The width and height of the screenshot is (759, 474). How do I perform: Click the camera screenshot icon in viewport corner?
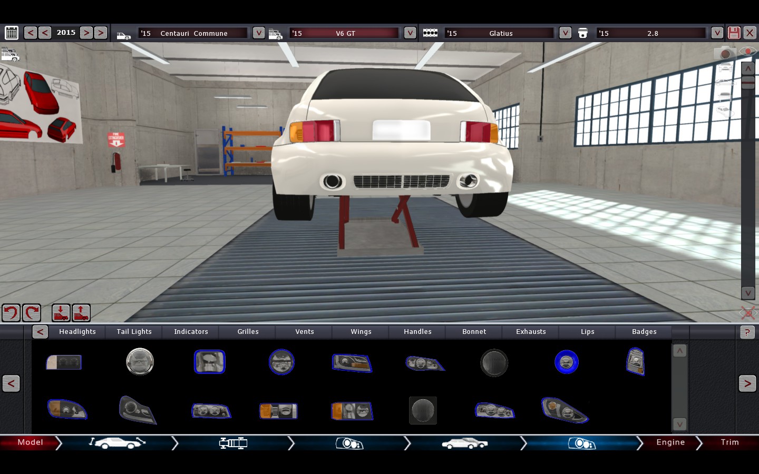tap(725, 53)
